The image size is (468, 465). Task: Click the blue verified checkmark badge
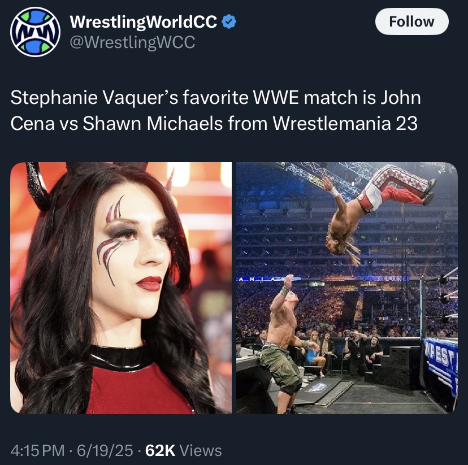click(x=229, y=22)
